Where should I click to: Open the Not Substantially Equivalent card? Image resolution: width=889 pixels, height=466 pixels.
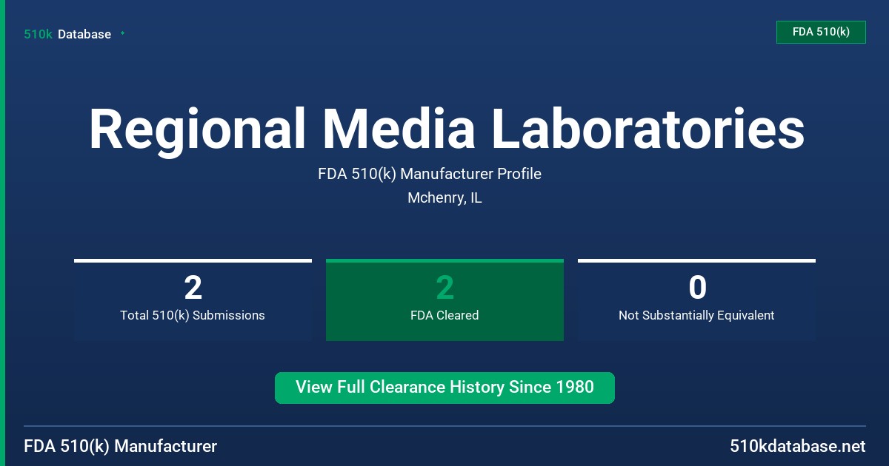[x=696, y=300]
